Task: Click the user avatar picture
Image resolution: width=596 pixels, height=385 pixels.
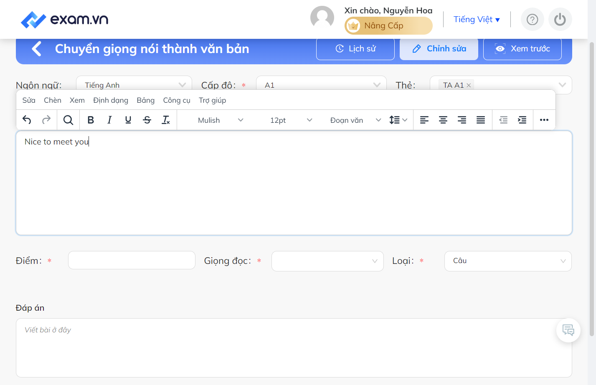Action: click(322, 18)
